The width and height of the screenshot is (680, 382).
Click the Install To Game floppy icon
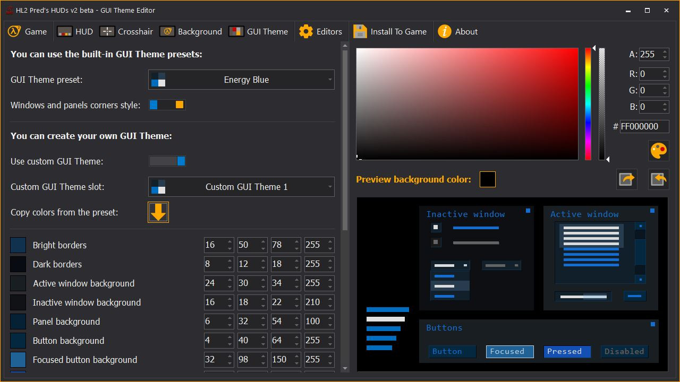coord(360,32)
